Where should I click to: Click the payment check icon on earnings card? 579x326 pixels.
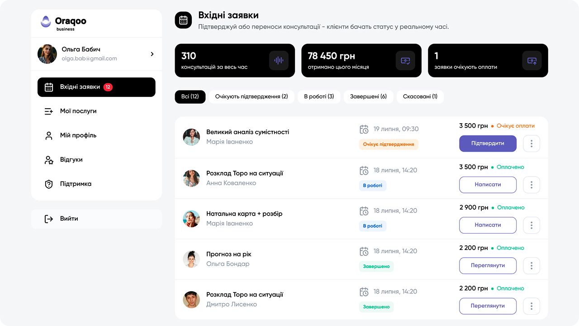(405, 60)
